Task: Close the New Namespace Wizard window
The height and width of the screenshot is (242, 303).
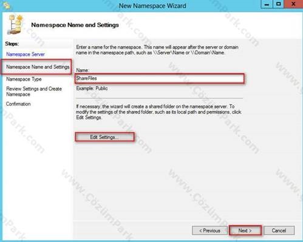Action: pos(293,4)
